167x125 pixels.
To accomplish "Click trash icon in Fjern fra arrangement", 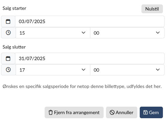I will coord(50,112).
